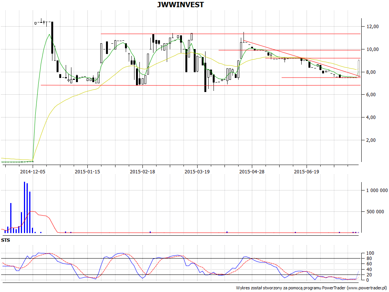Select the 4,00 price axis label
This screenshot has width=389, height=292.
tap(373, 117)
